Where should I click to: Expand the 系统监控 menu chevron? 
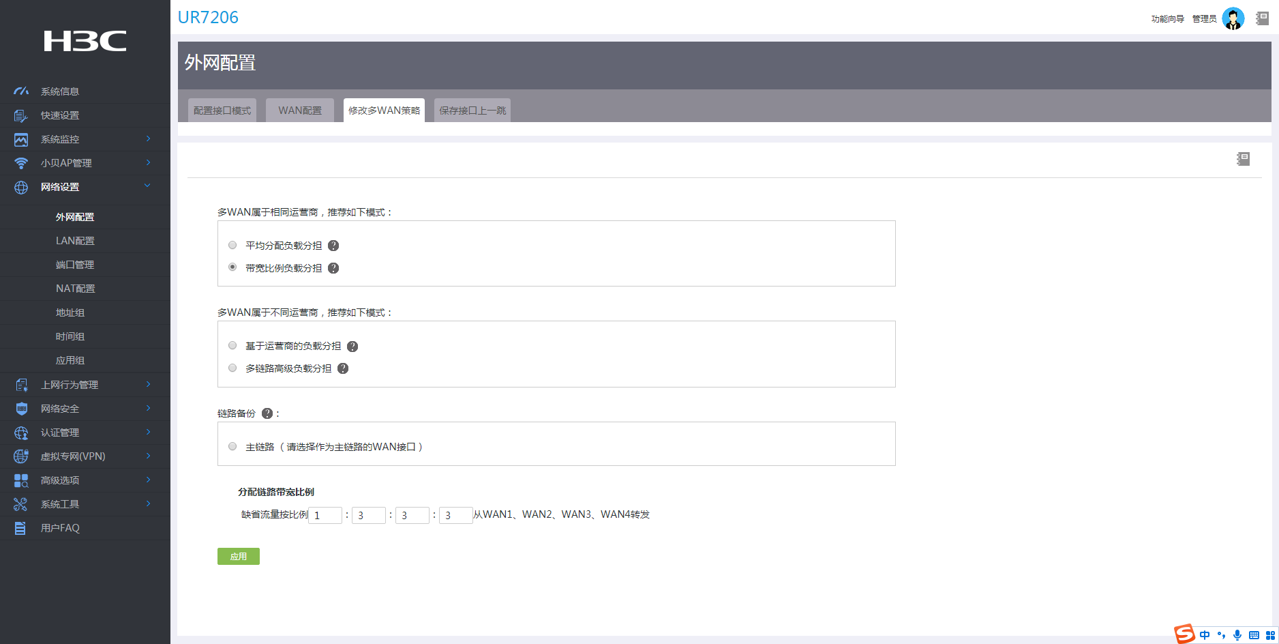148,138
